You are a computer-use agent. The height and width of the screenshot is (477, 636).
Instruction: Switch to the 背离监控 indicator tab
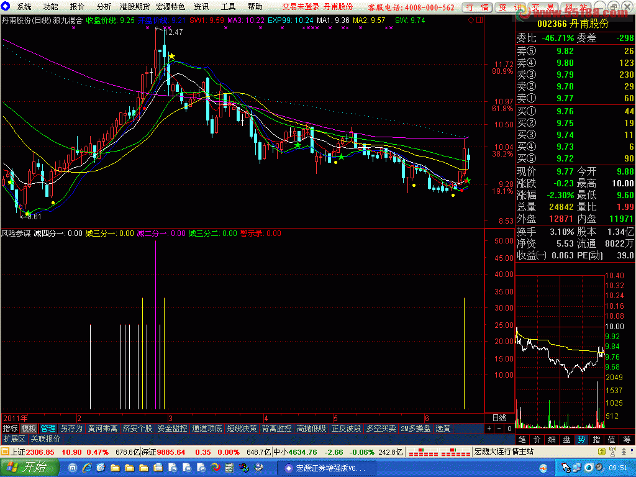276,429
